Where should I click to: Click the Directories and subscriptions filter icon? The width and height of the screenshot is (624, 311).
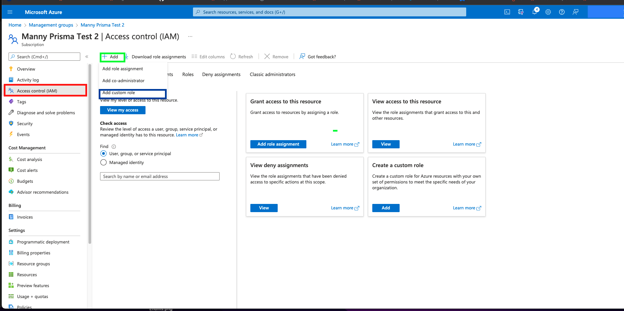coord(521,12)
